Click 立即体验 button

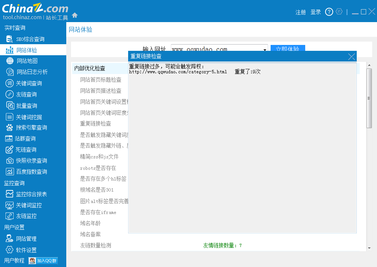pos(288,49)
